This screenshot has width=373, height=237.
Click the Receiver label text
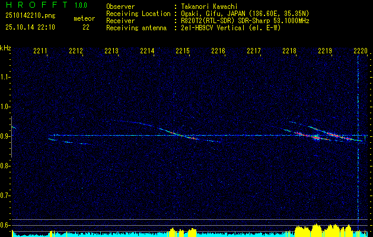(120, 21)
